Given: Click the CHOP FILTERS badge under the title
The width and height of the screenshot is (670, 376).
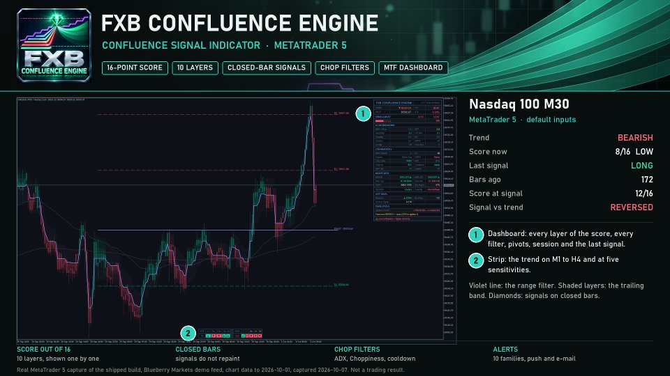Looking at the screenshot, I should click(x=344, y=68).
